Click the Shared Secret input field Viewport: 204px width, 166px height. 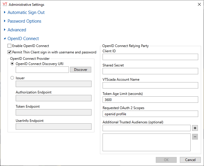[x=150, y=71]
